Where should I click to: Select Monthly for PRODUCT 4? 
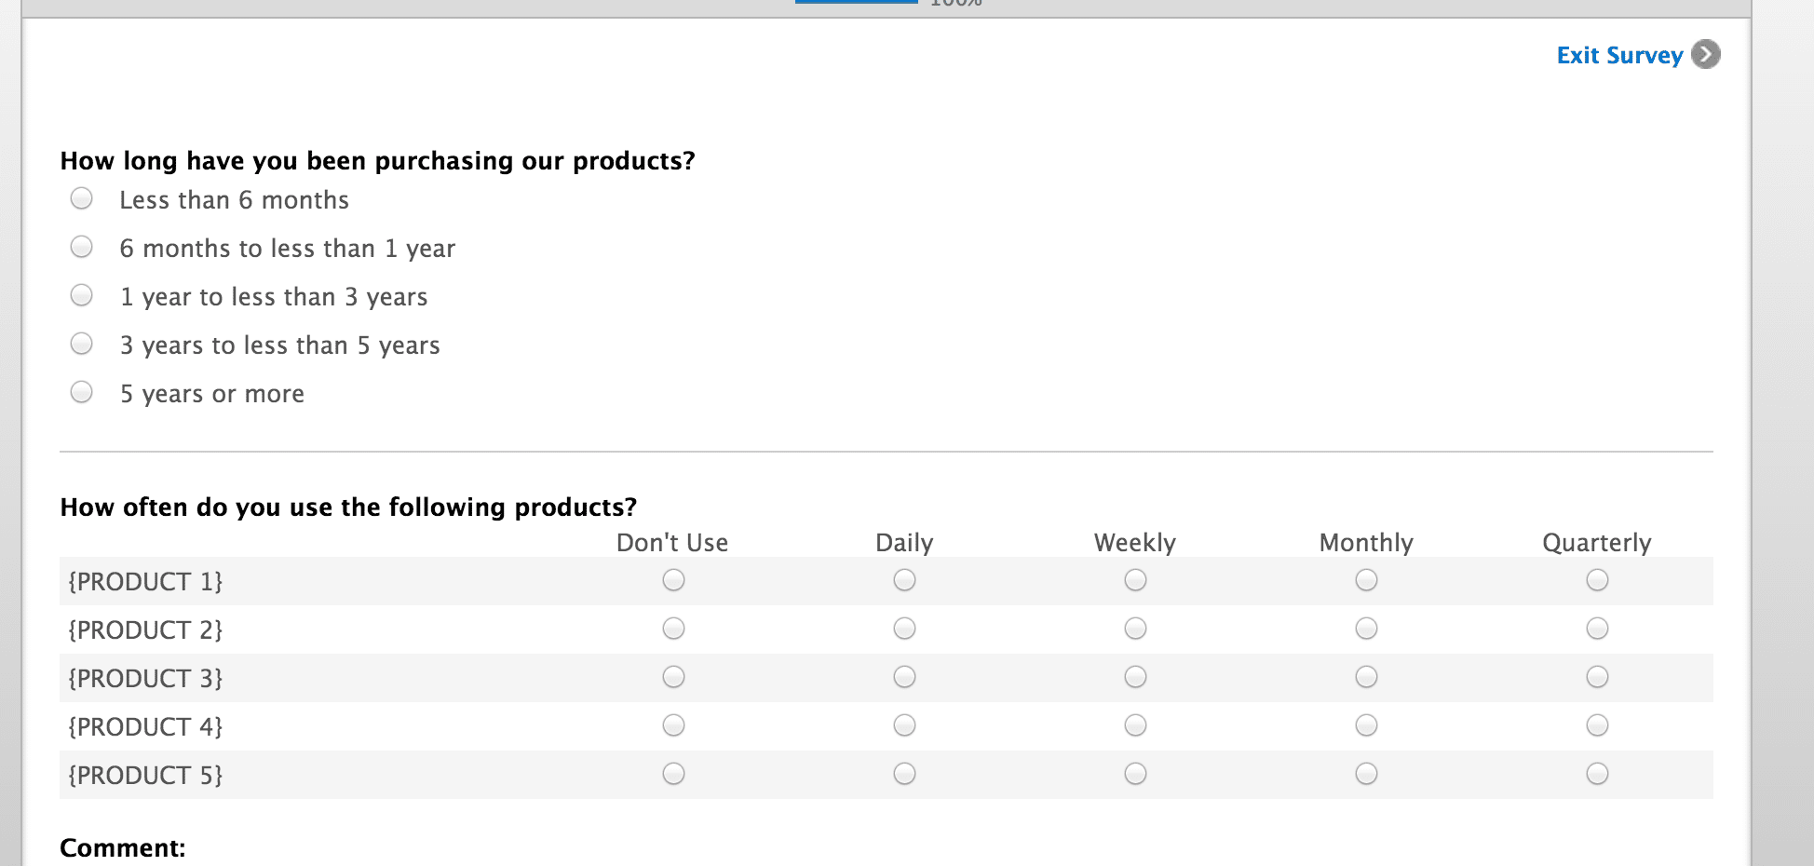click(x=1366, y=725)
